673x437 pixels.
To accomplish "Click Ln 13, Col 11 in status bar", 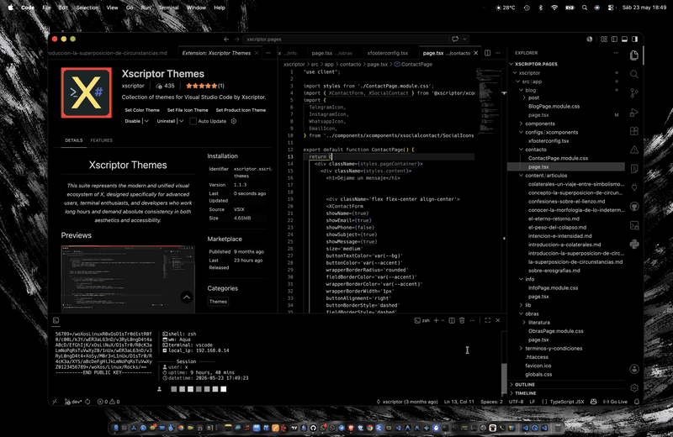I will tap(458, 402).
